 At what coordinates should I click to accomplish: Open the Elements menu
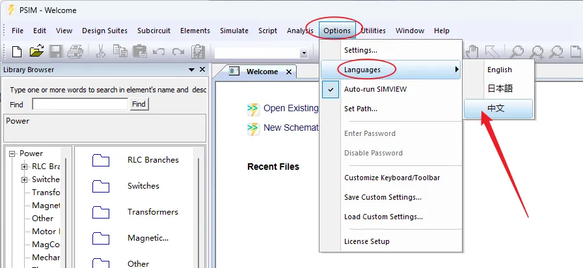(195, 31)
